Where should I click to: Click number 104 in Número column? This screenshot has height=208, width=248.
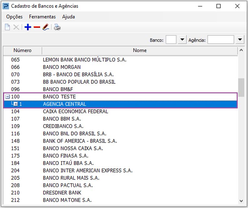point(15,111)
